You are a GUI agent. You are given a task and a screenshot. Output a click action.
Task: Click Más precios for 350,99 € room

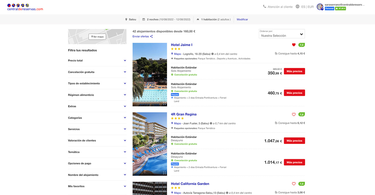(294, 71)
